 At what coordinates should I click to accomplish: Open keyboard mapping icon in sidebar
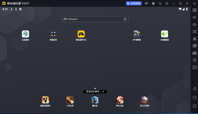[x=195, y=10]
